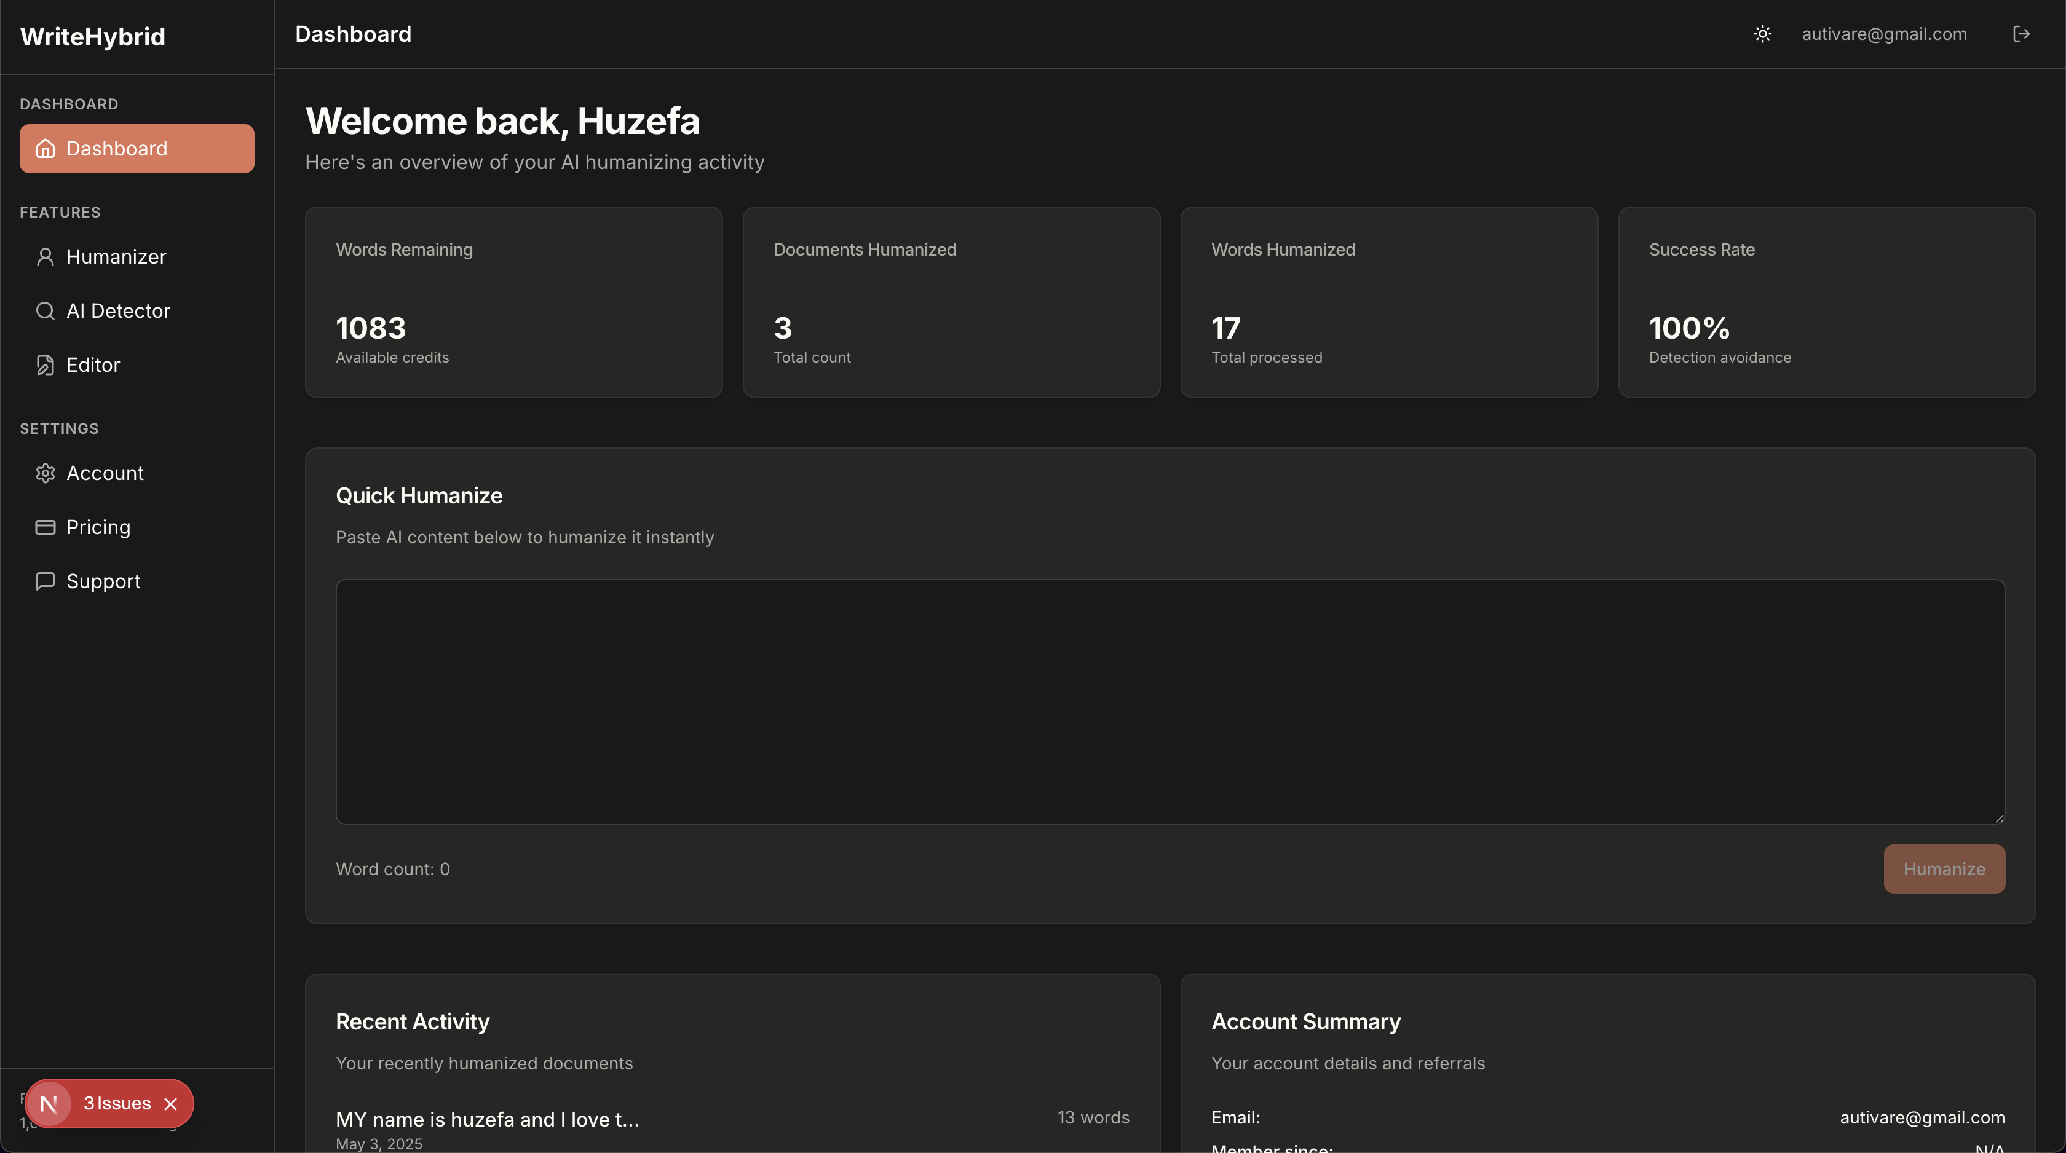
Task: Click the Editor document icon
Action: 46,365
